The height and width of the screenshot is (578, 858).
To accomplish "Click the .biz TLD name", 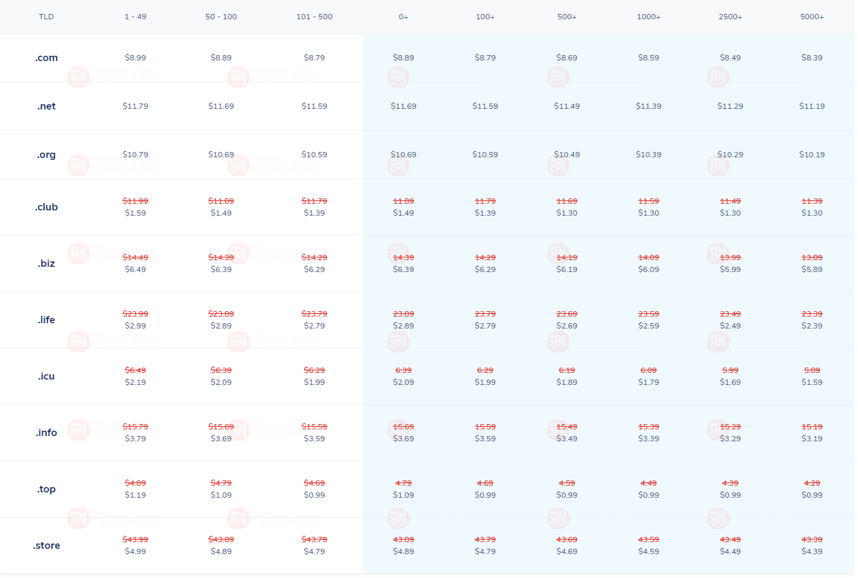I will pos(46,263).
